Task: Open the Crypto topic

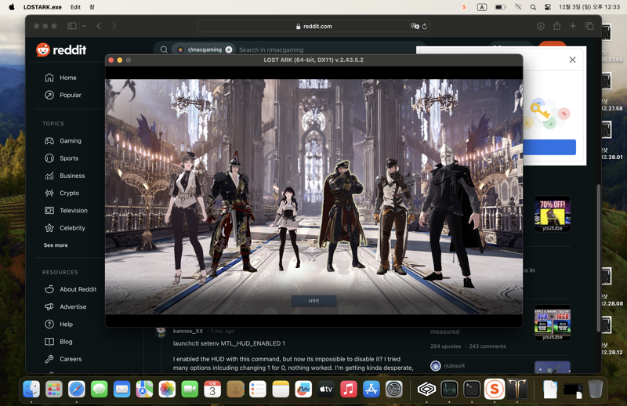Action: [x=69, y=193]
